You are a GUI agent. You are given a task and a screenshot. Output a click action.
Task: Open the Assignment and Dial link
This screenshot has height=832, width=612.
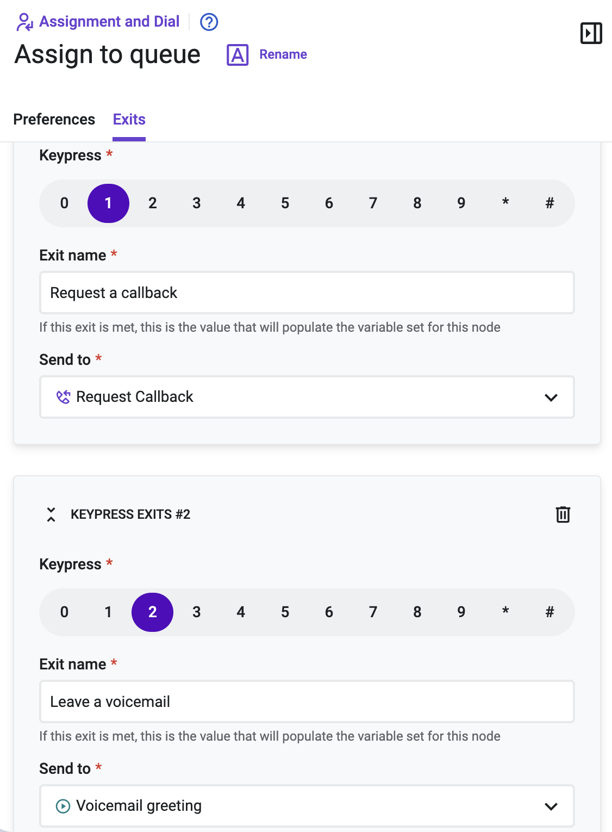point(109,22)
